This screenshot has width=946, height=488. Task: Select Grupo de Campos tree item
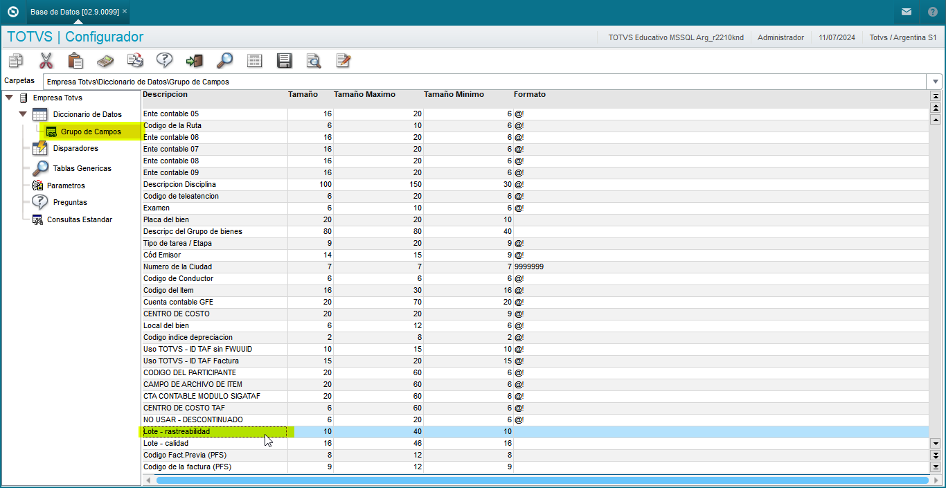[91, 132]
